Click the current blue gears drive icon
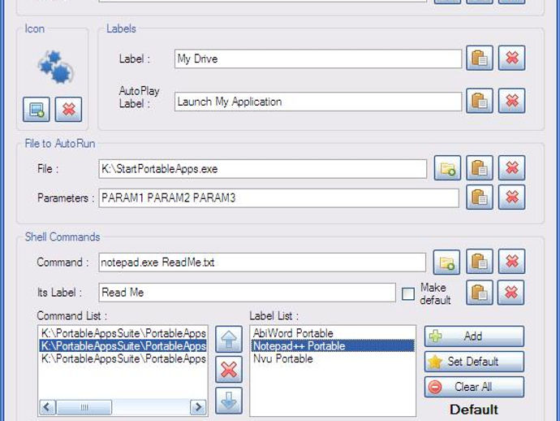The width and height of the screenshot is (560, 421). [56, 67]
